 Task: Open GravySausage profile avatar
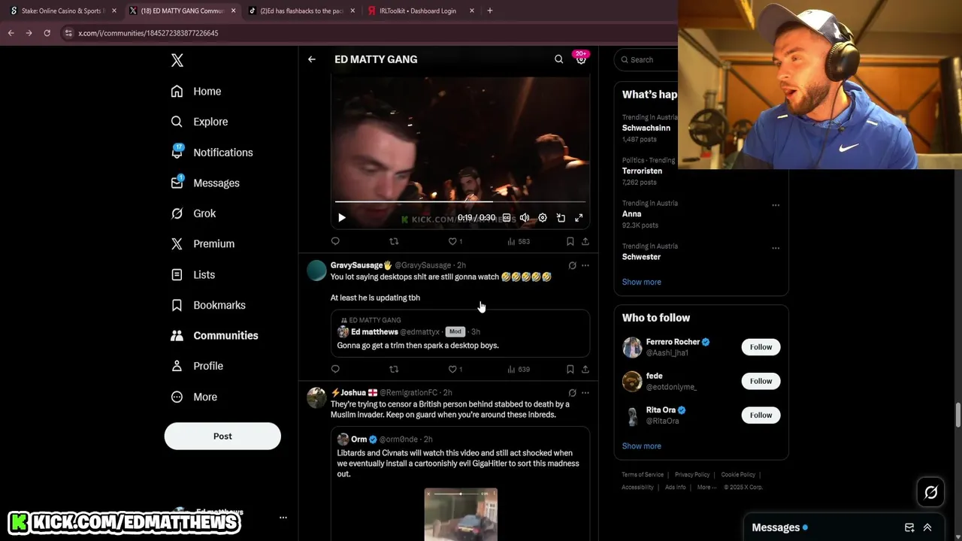(x=316, y=270)
